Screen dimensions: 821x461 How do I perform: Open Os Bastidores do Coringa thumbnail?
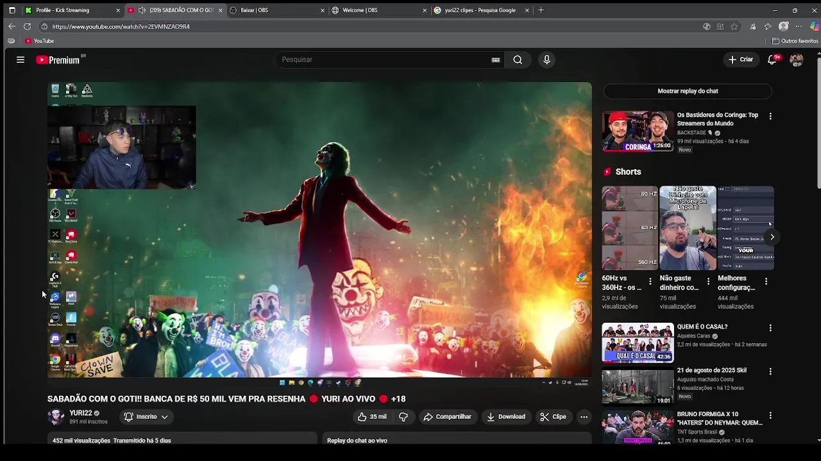click(x=638, y=132)
